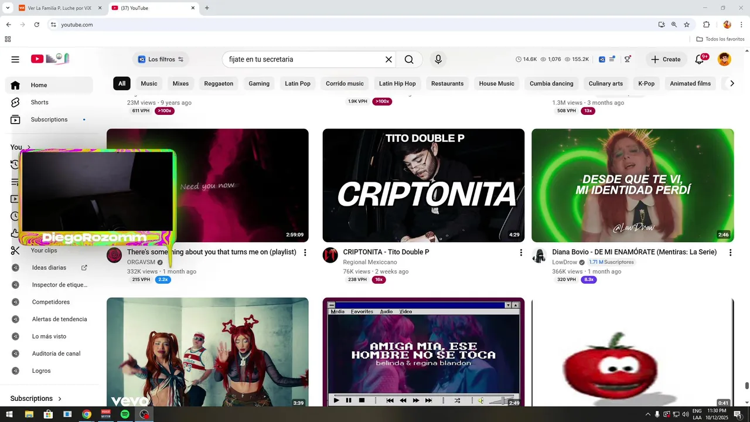Click the zoom magnifier icon in address bar
The height and width of the screenshot is (422, 750).
tap(674, 25)
